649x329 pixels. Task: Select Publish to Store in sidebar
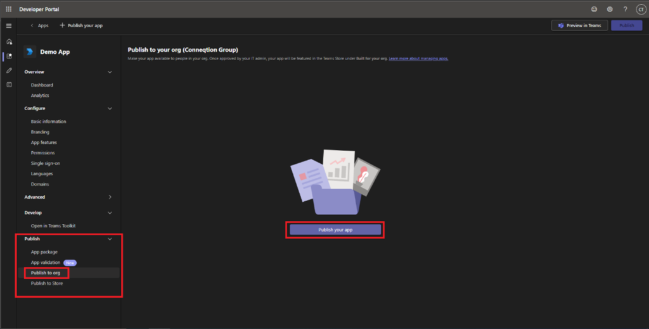47,283
